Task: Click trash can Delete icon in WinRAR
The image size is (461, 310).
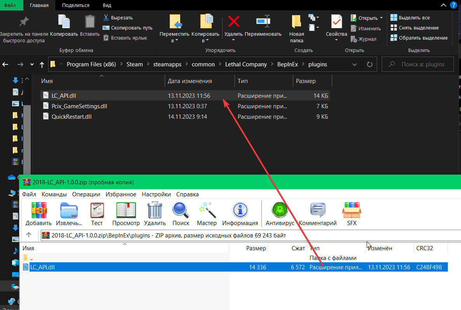Action: [x=155, y=210]
